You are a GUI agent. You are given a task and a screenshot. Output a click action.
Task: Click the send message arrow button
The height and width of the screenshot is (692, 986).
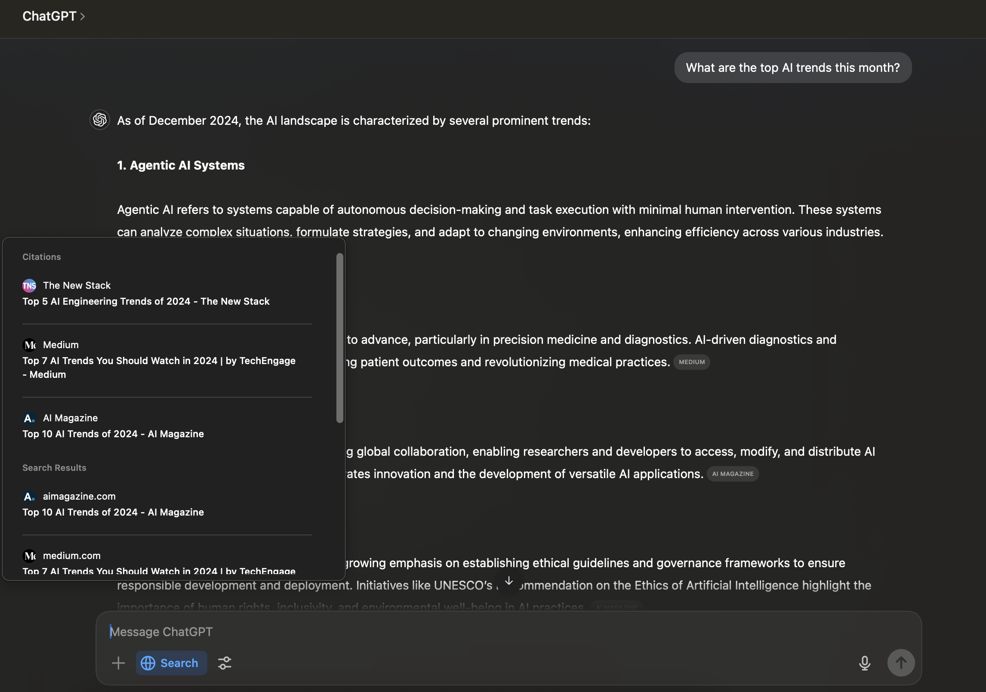(901, 663)
